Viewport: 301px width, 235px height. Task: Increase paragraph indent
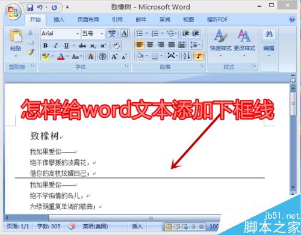(196, 33)
